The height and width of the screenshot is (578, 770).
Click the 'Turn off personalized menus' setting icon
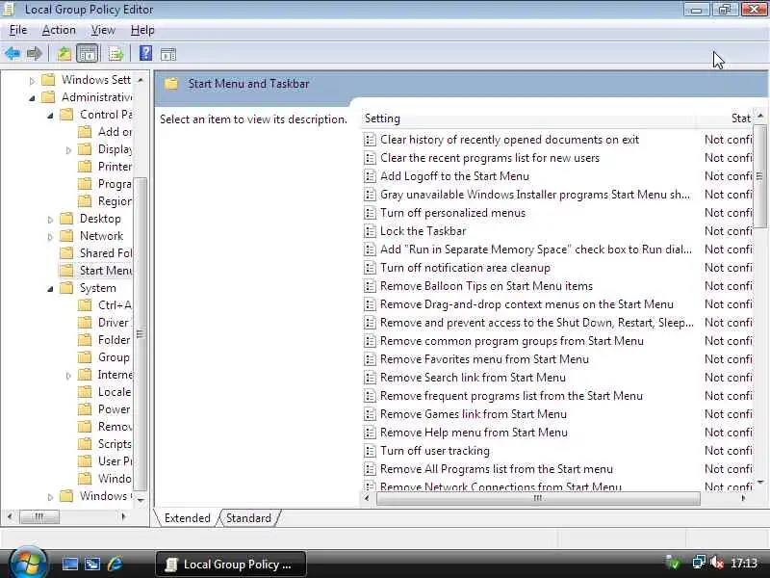pyautogui.click(x=370, y=213)
